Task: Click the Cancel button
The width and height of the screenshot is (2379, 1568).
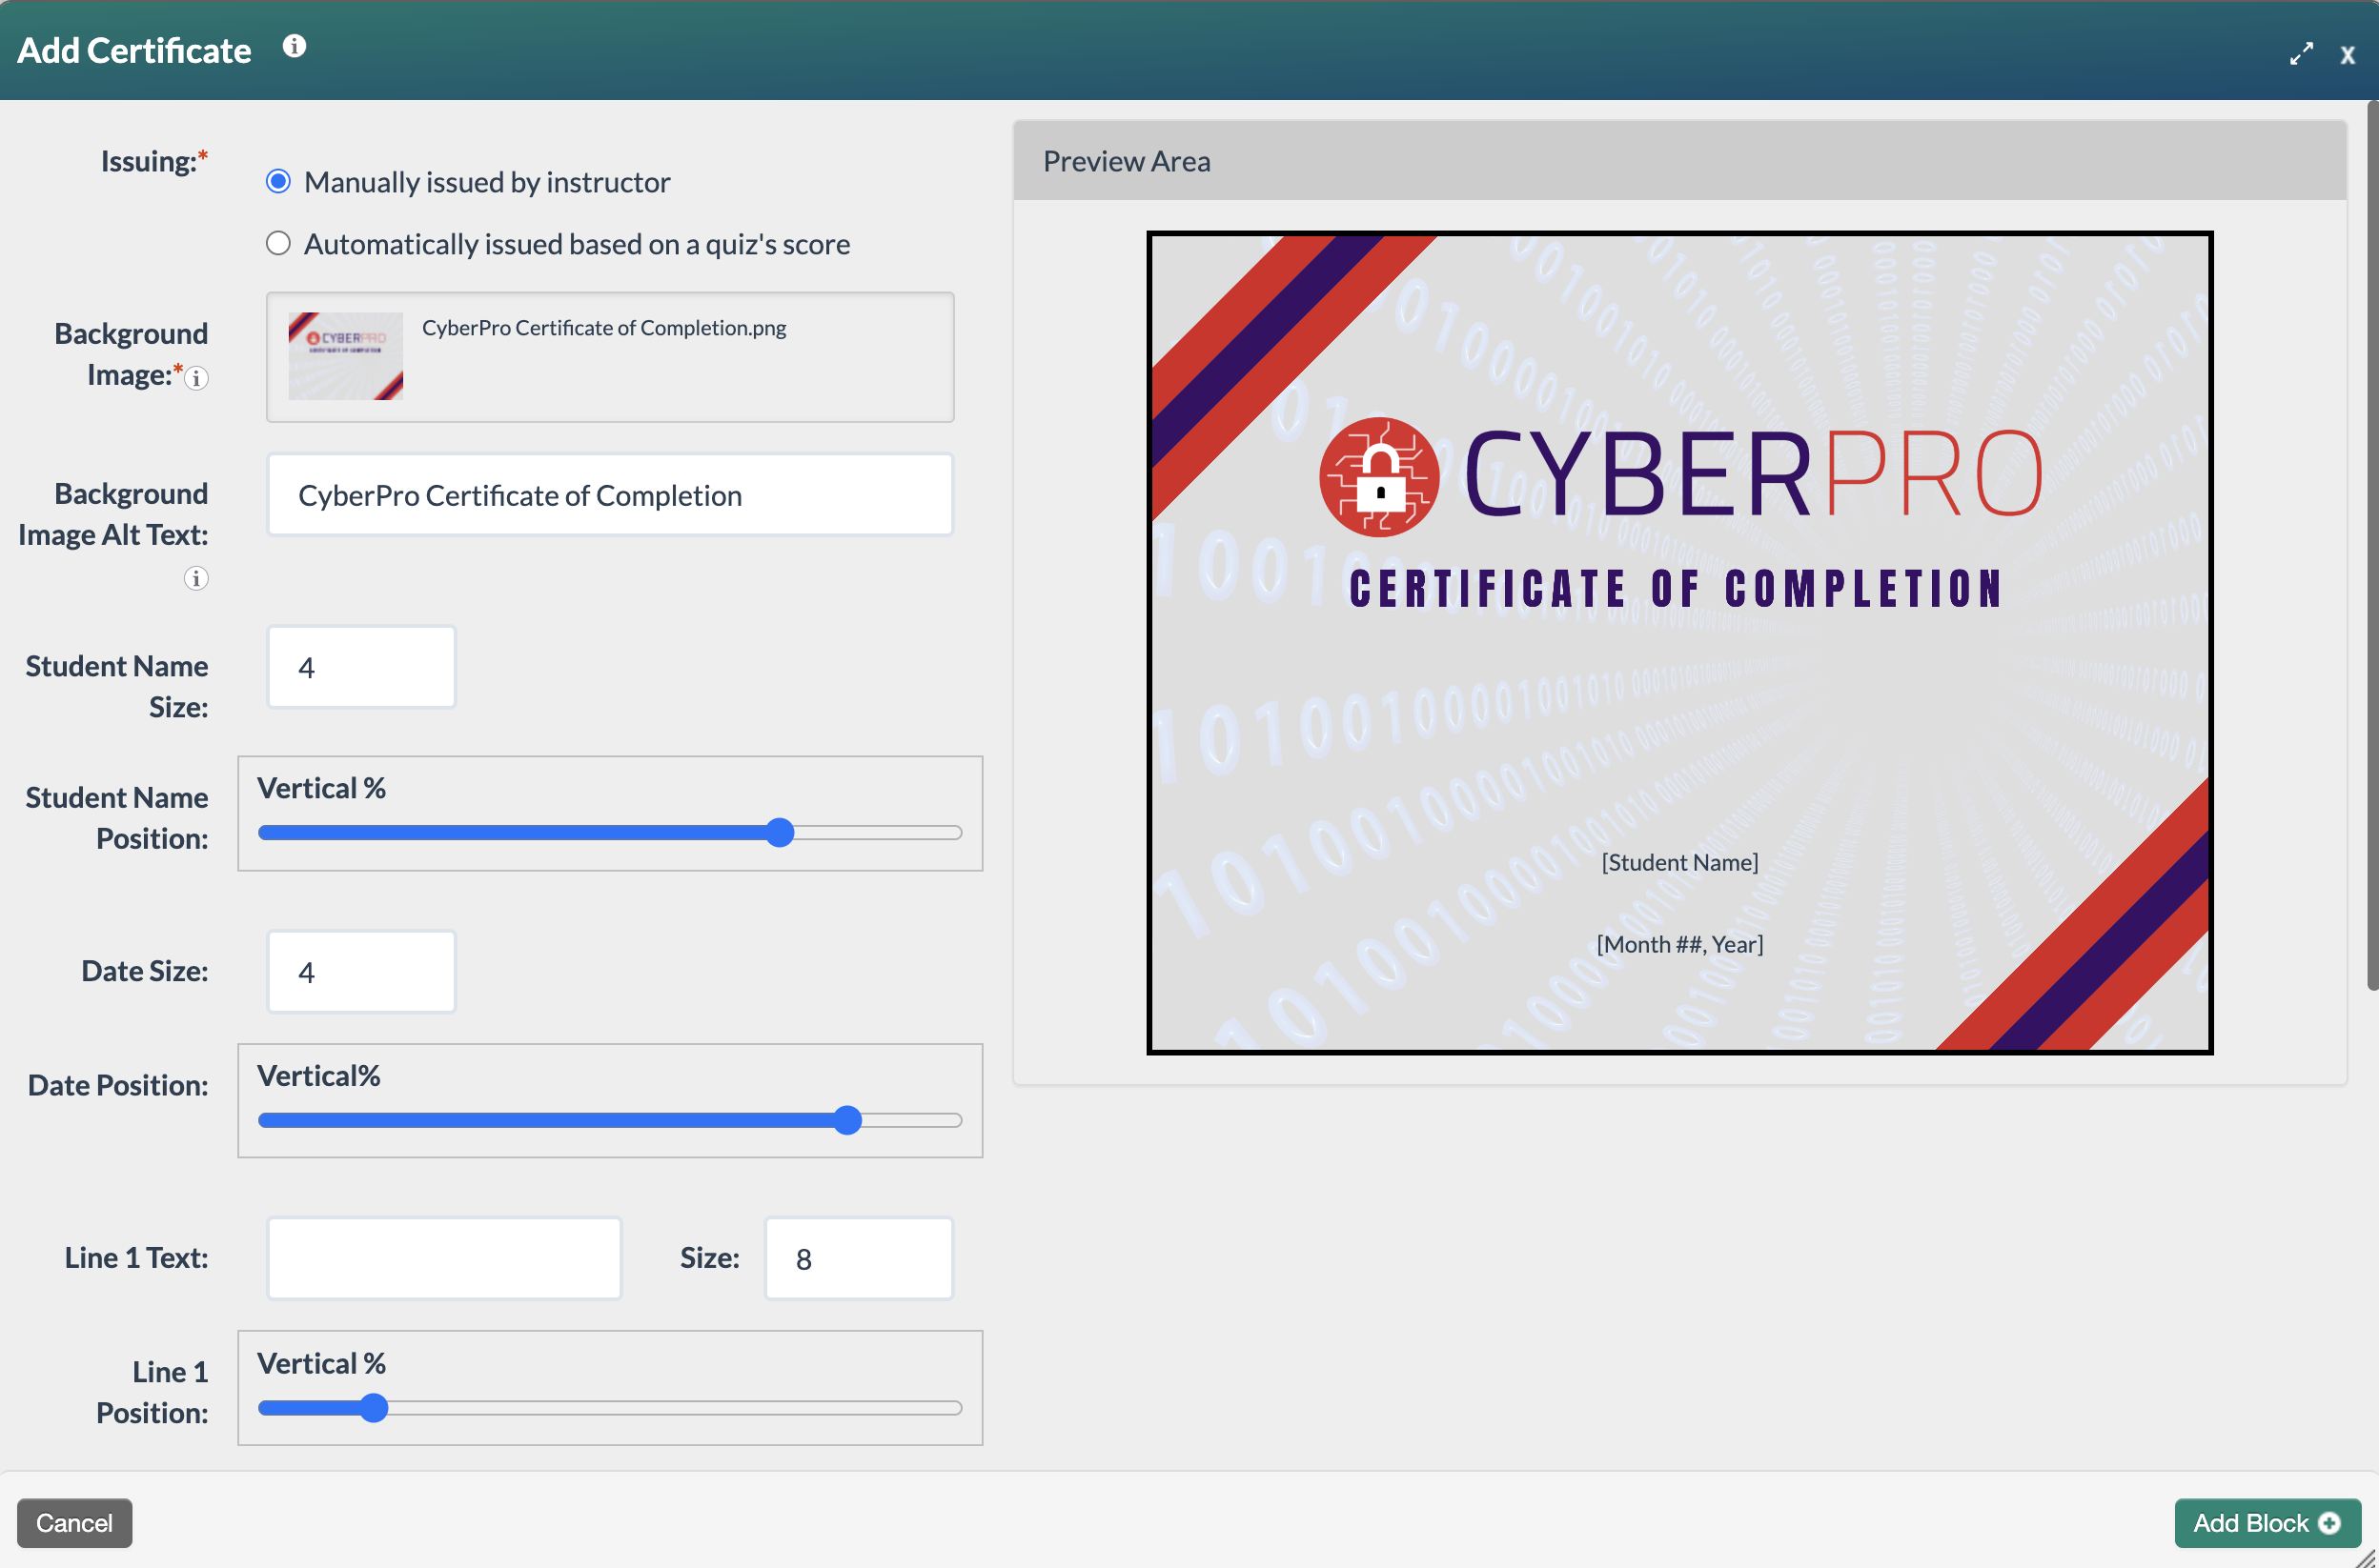Action: click(74, 1523)
